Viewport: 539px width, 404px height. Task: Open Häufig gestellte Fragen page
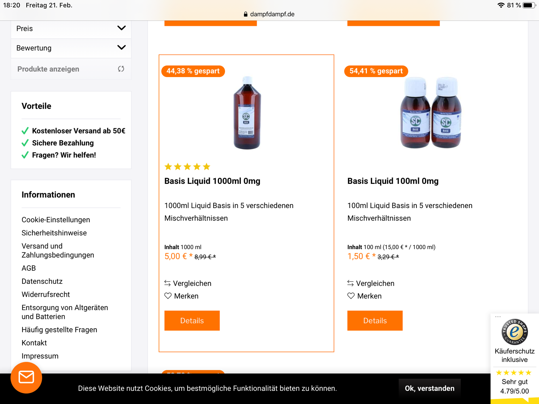59,330
